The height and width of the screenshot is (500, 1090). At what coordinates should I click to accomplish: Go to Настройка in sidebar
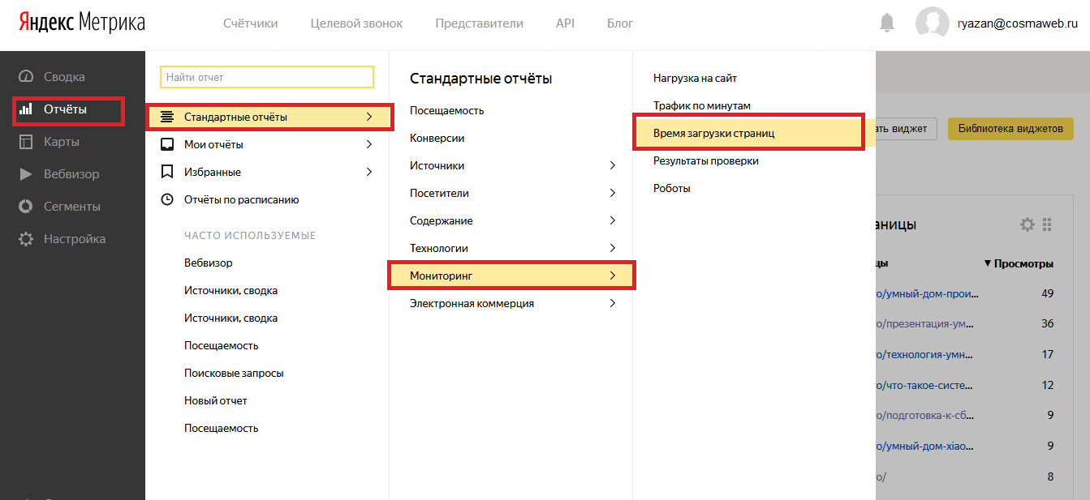pyautogui.click(x=75, y=239)
